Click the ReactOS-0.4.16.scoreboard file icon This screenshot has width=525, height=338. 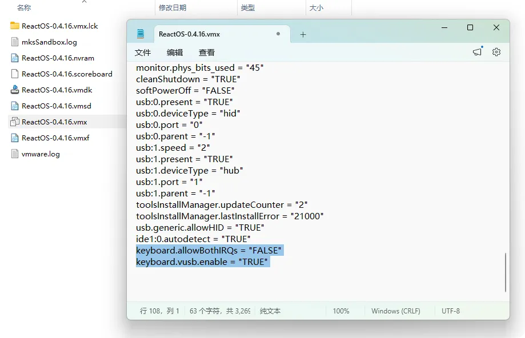tap(15, 74)
